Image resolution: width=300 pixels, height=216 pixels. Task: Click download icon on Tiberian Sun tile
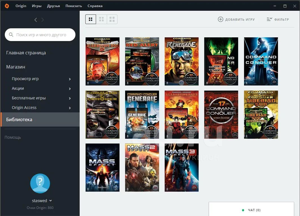pyautogui.click(x=247, y=136)
